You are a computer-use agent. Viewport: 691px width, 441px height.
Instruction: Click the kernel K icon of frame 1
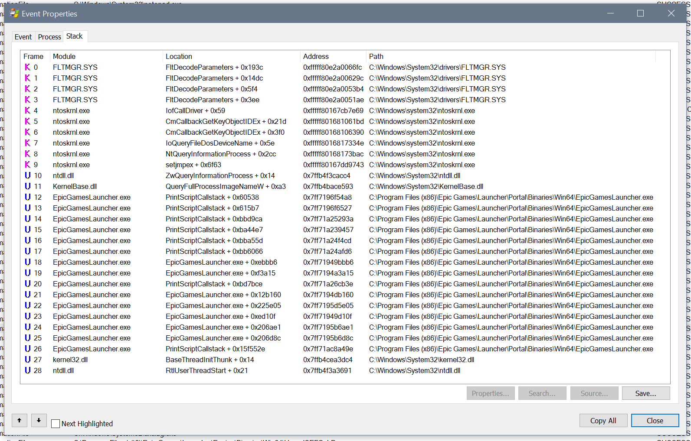click(27, 78)
